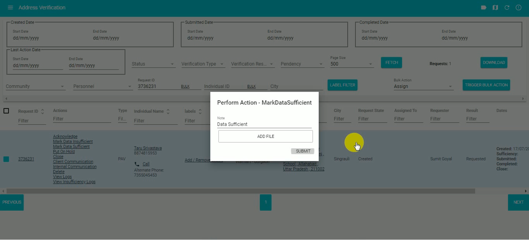Open the Verification Type dropdown

pos(203,64)
